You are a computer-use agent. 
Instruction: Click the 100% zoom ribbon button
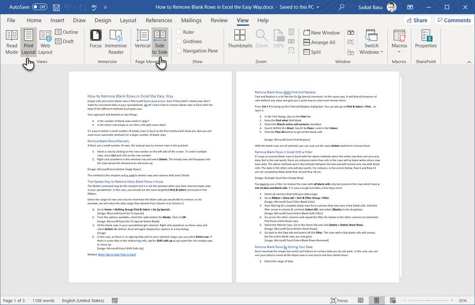[279, 39]
